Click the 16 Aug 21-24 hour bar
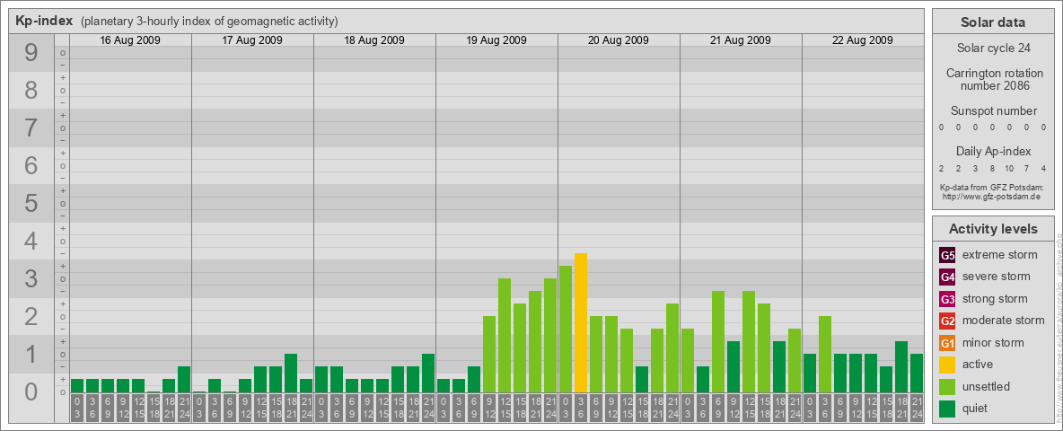The height and width of the screenshot is (431, 1063). (x=184, y=380)
